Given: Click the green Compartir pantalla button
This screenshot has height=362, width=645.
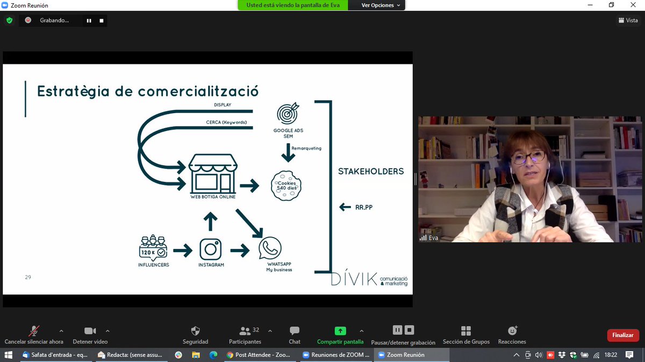Looking at the screenshot, I should coord(340,334).
